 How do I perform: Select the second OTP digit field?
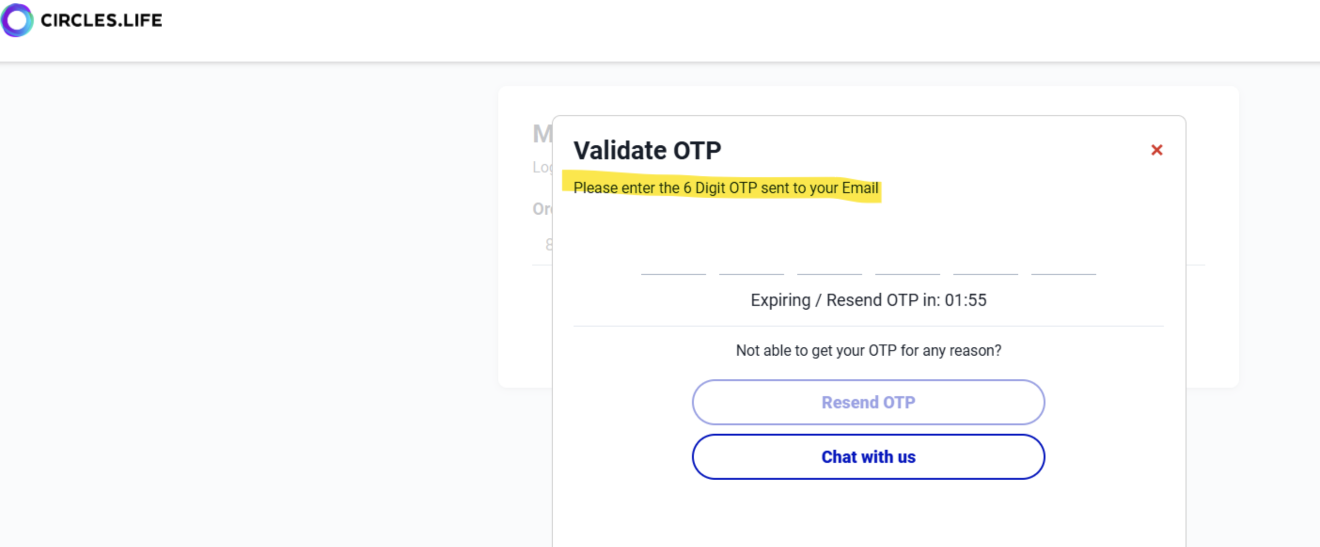pyautogui.click(x=751, y=263)
